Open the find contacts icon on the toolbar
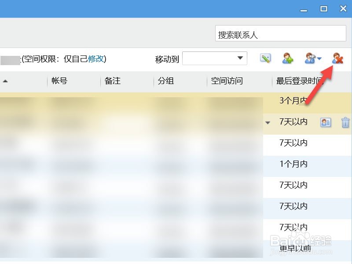Image resolution: width=352 pixels, height=264 pixels. 309,58
